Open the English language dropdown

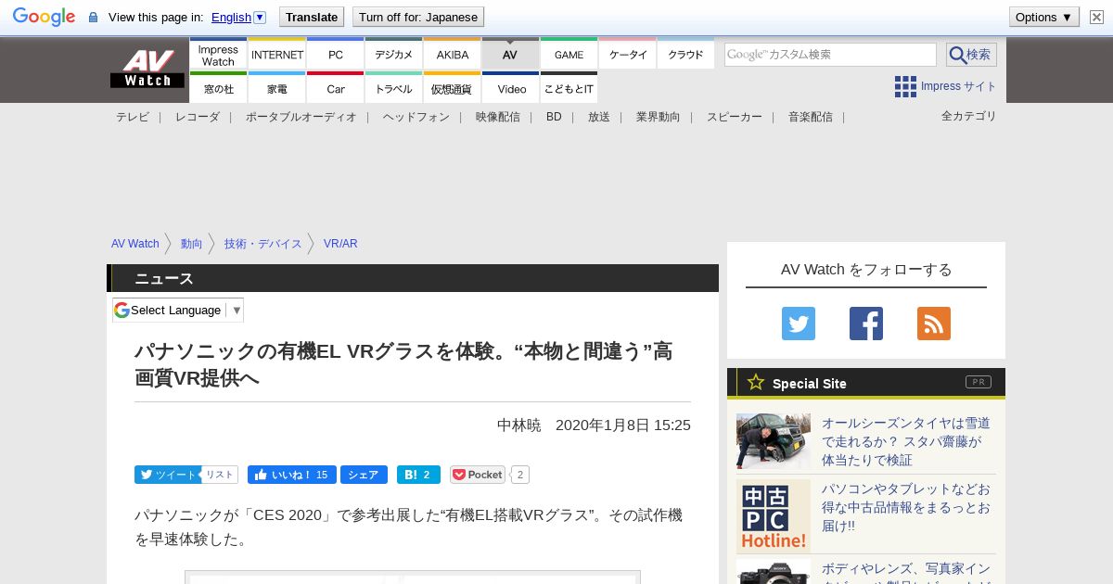click(238, 17)
